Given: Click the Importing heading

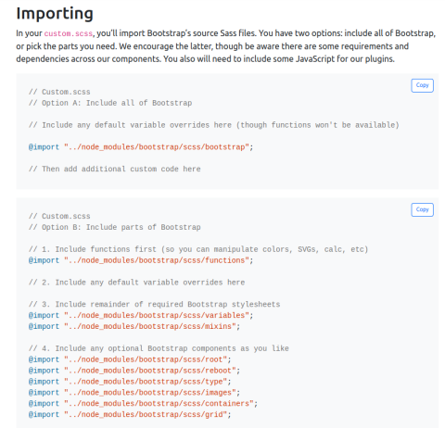Looking at the screenshot, I should (x=55, y=14).
